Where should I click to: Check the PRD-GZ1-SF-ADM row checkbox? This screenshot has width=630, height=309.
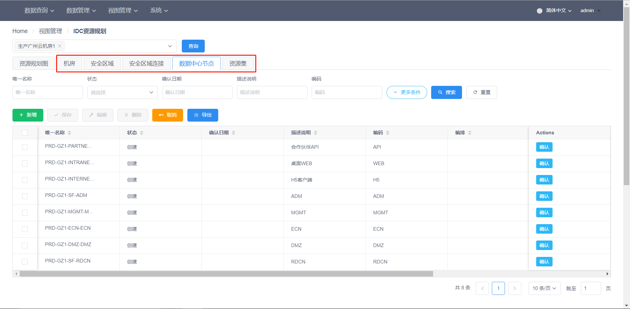click(25, 196)
